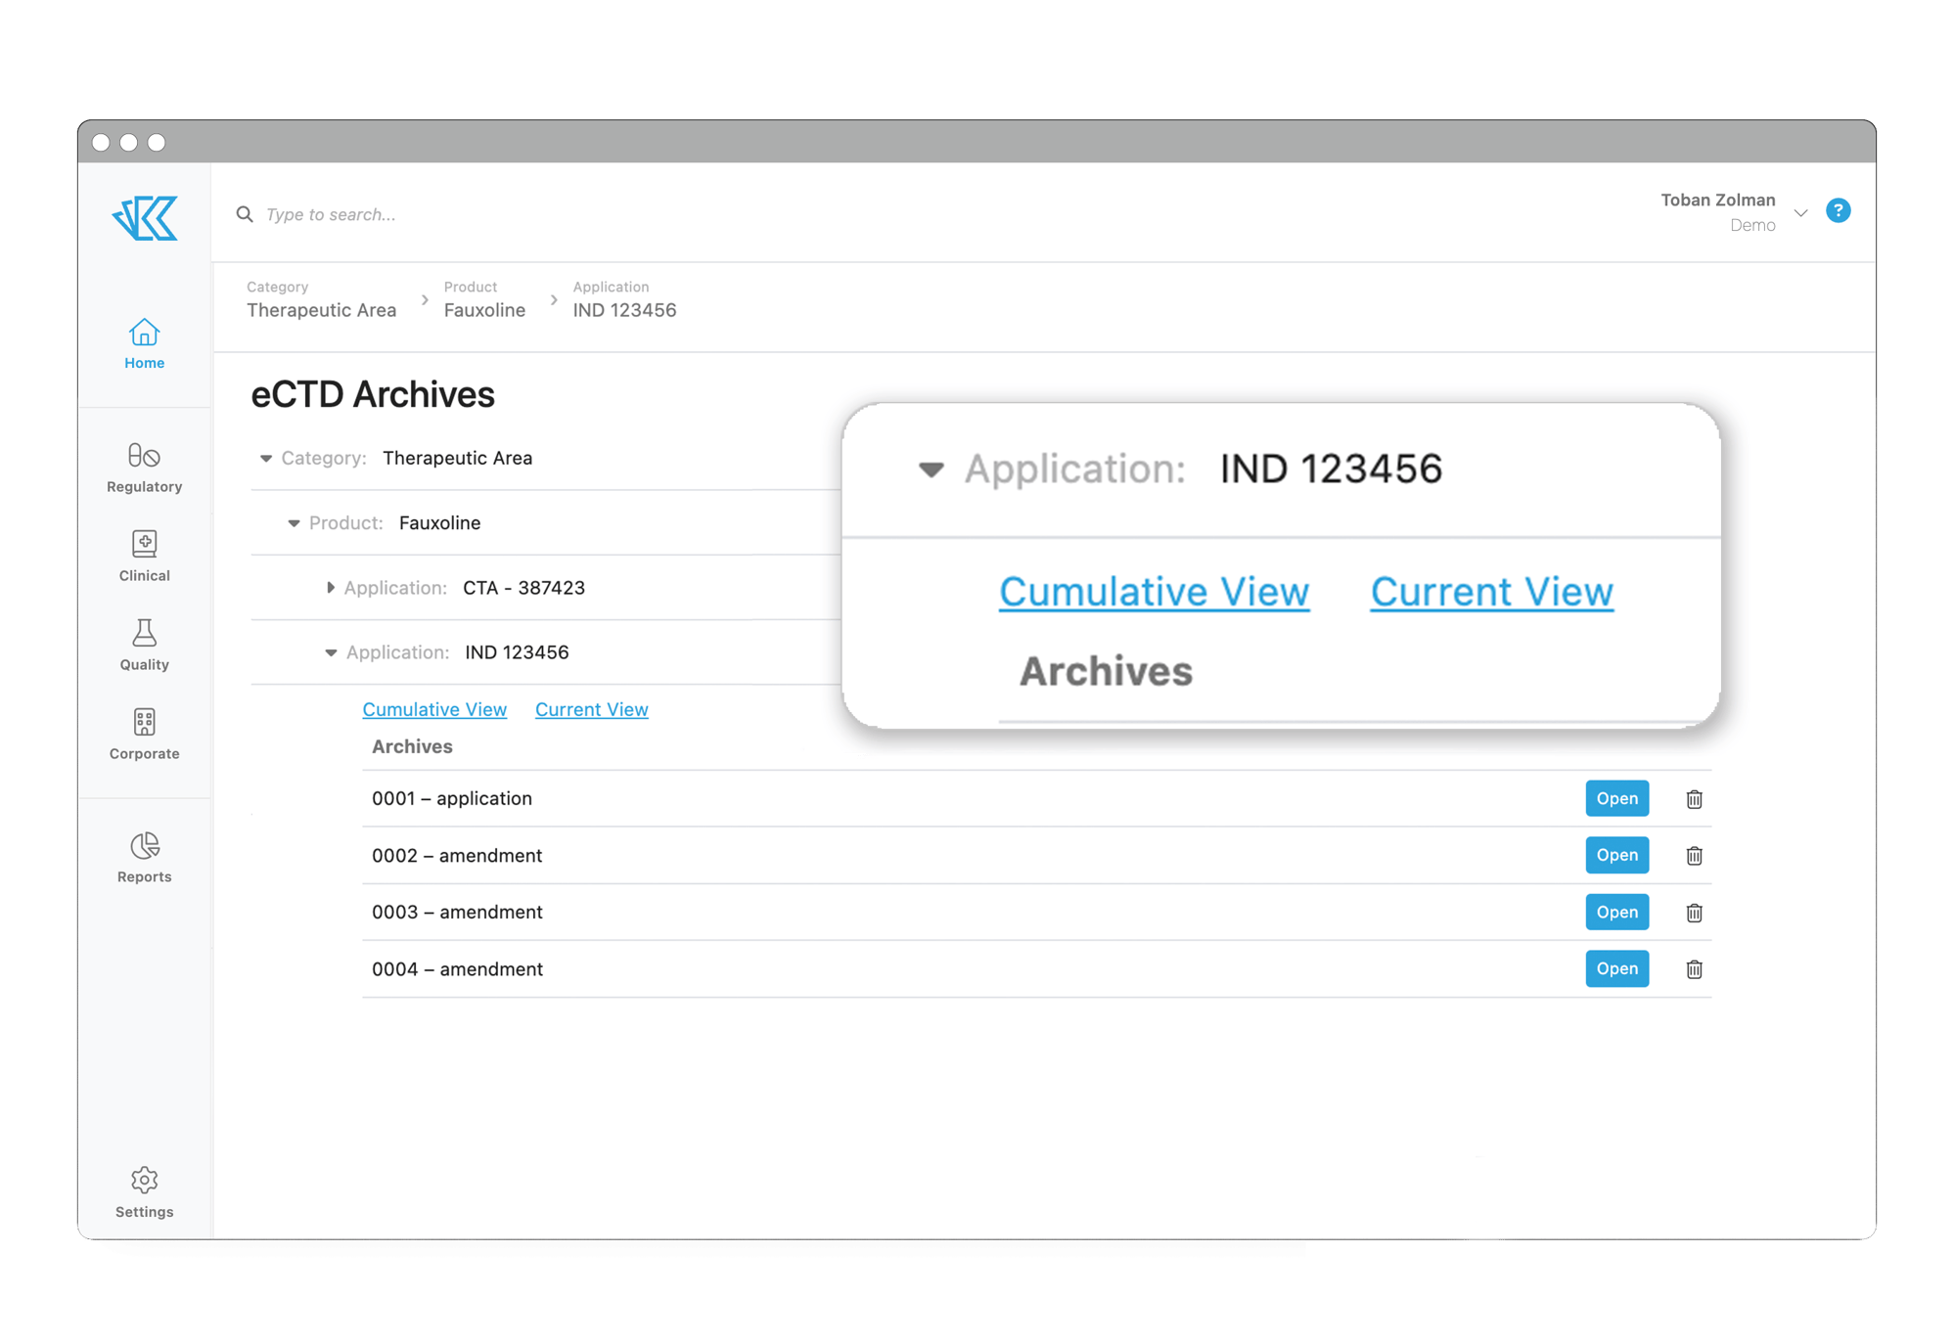Delete the 0001 – application archive
The height and width of the screenshot is (1342, 1954).
[1694, 799]
